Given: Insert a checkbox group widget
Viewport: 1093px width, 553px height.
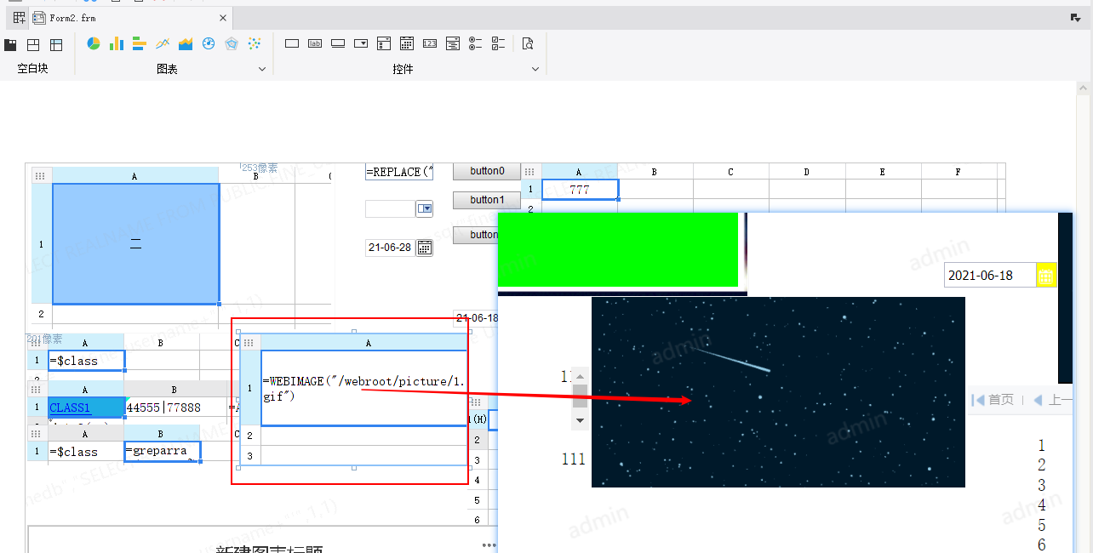Looking at the screenshot, I should pos(499,43).
